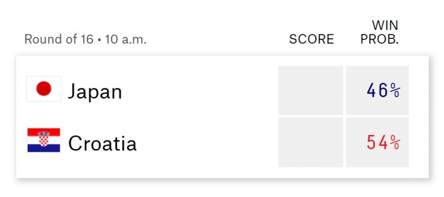This screenshot has width=444, height=197.
Task: Click the red top stripe of Croatia's flag
Action: click(44, 132)
